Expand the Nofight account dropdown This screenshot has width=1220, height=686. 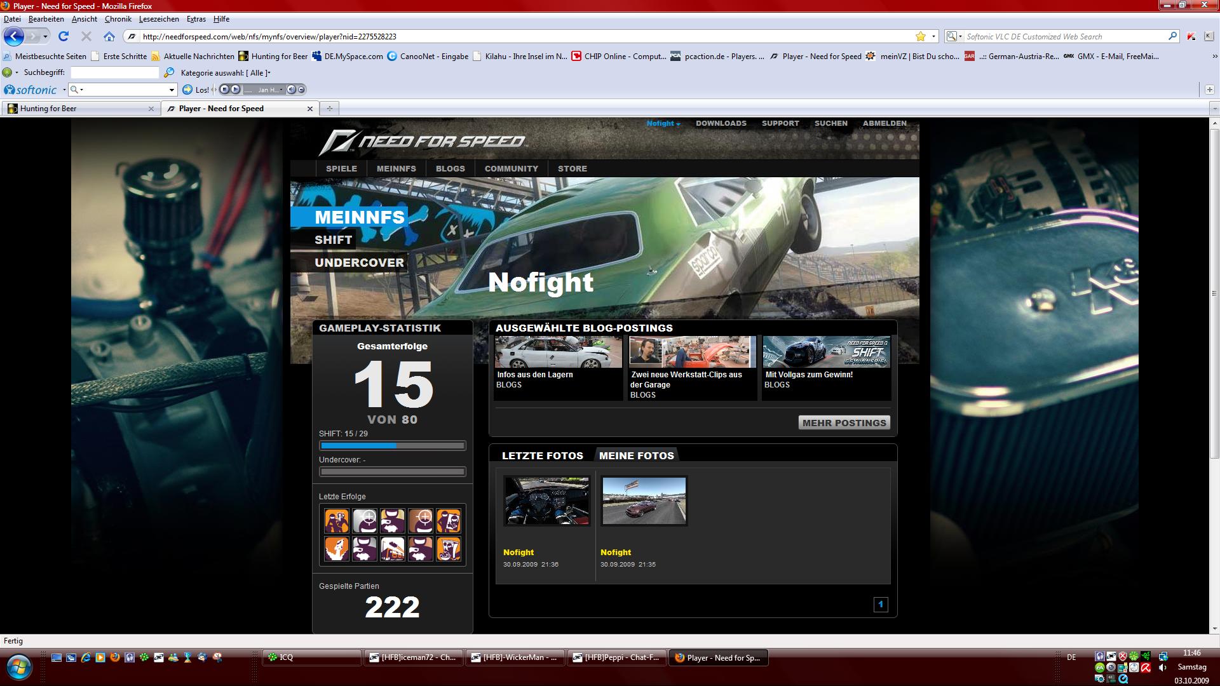click(663, 123)
